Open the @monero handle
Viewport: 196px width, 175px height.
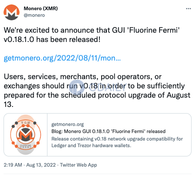click(x=34, y=15)
